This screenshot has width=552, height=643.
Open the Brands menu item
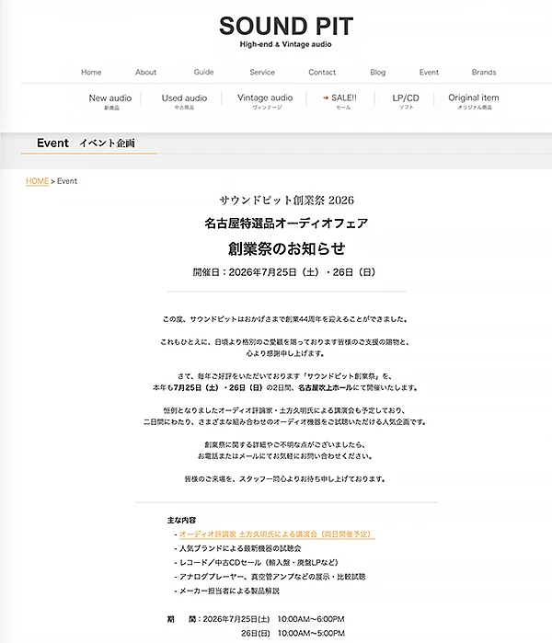pos(484,72)
